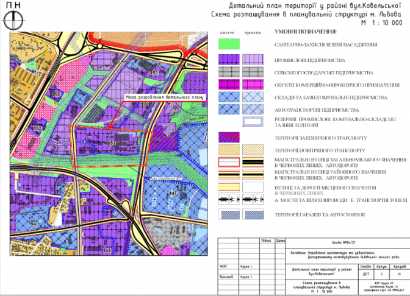Click the map scale 'М 1 : 10 000' text
The image size is (410, 296).
(381, 22)
